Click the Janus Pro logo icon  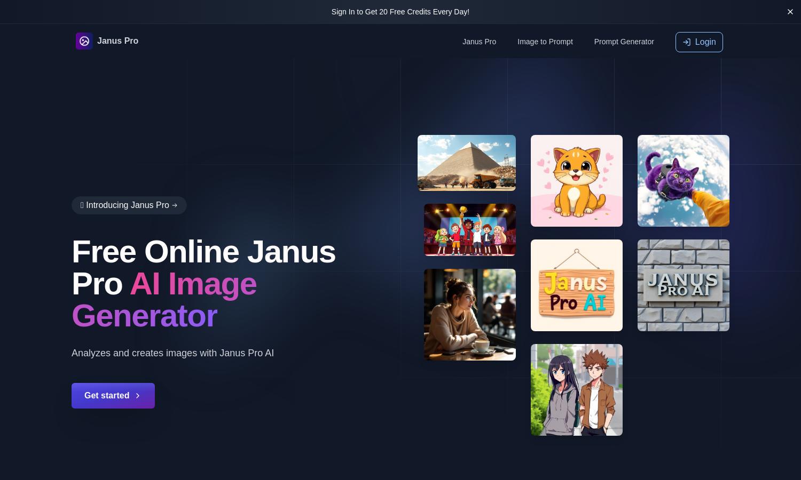point(84,41)
